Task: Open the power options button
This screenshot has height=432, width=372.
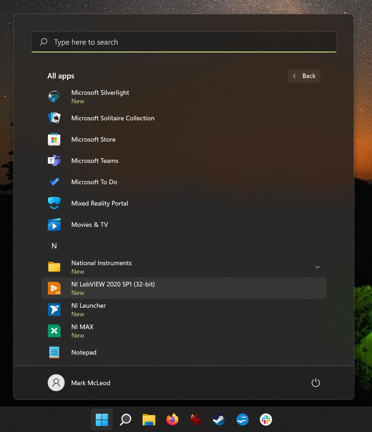Action: tap(316, 383)
